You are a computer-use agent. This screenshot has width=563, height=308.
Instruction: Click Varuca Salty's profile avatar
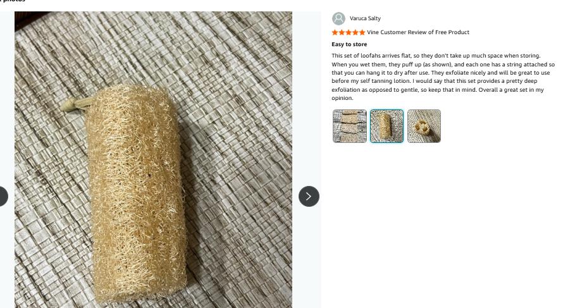pyautogui.click(x=339, y=18)
